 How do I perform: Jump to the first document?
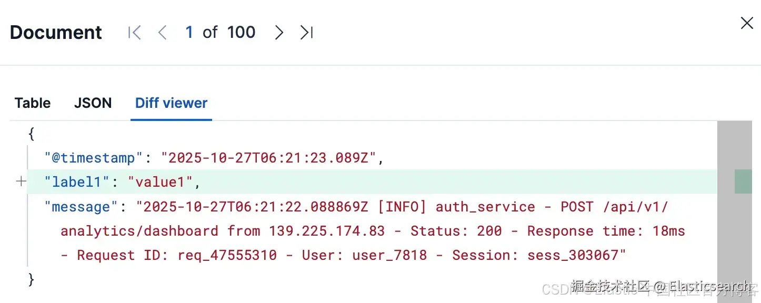coord(134,33)
